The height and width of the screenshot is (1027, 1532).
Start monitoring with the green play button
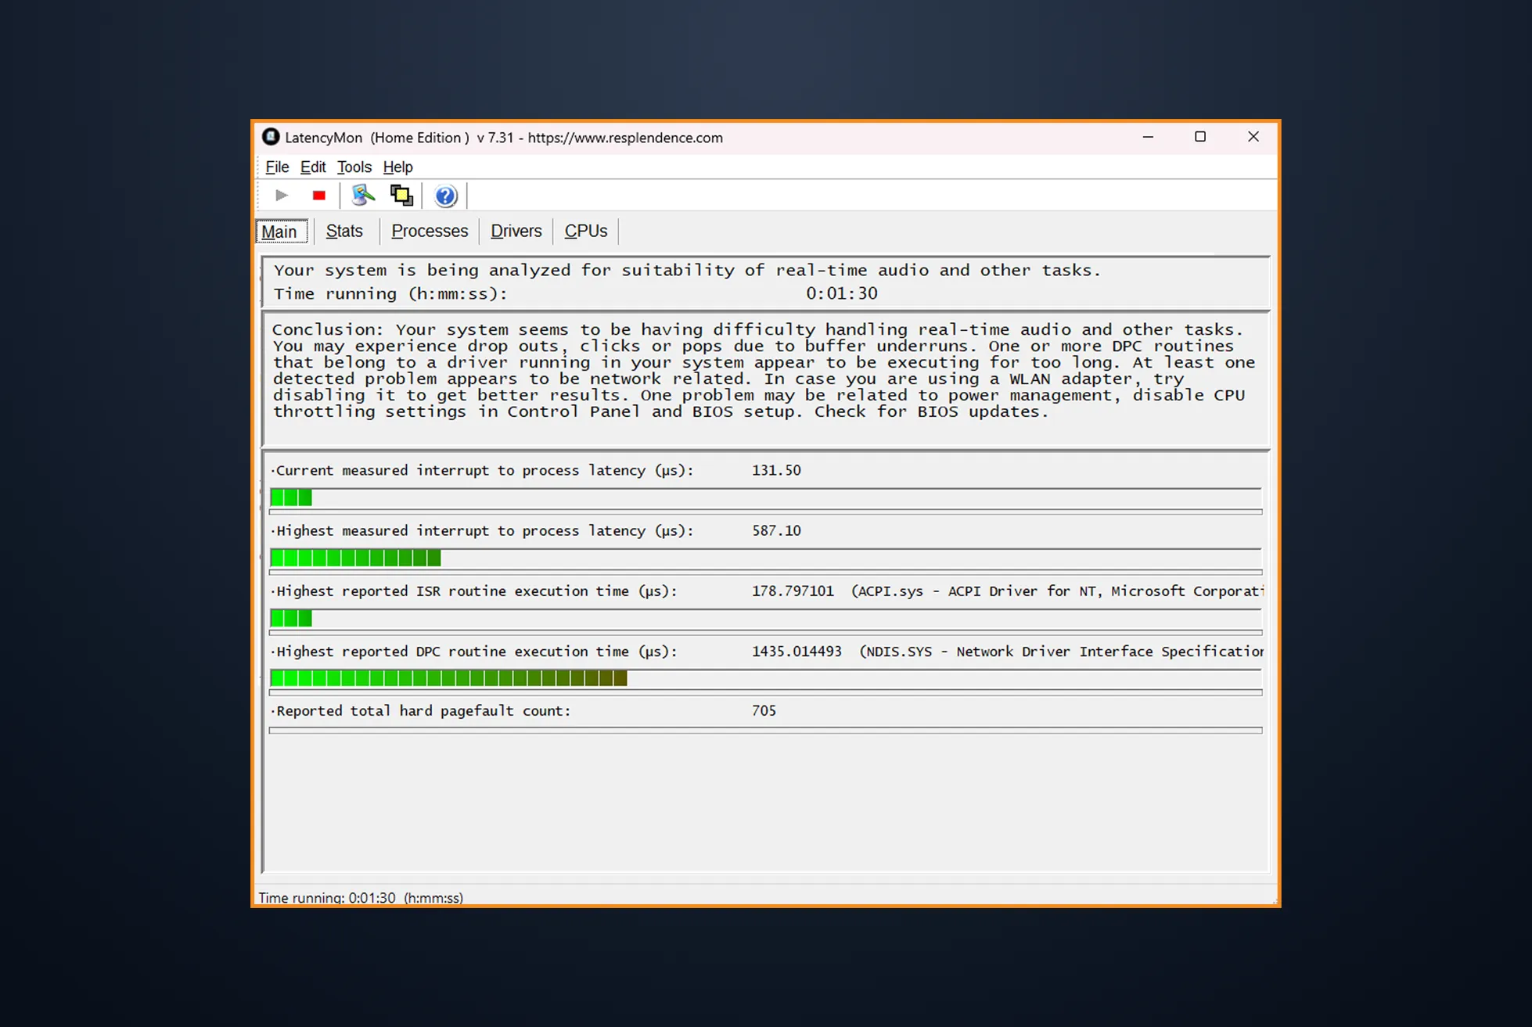pos(282,196)
